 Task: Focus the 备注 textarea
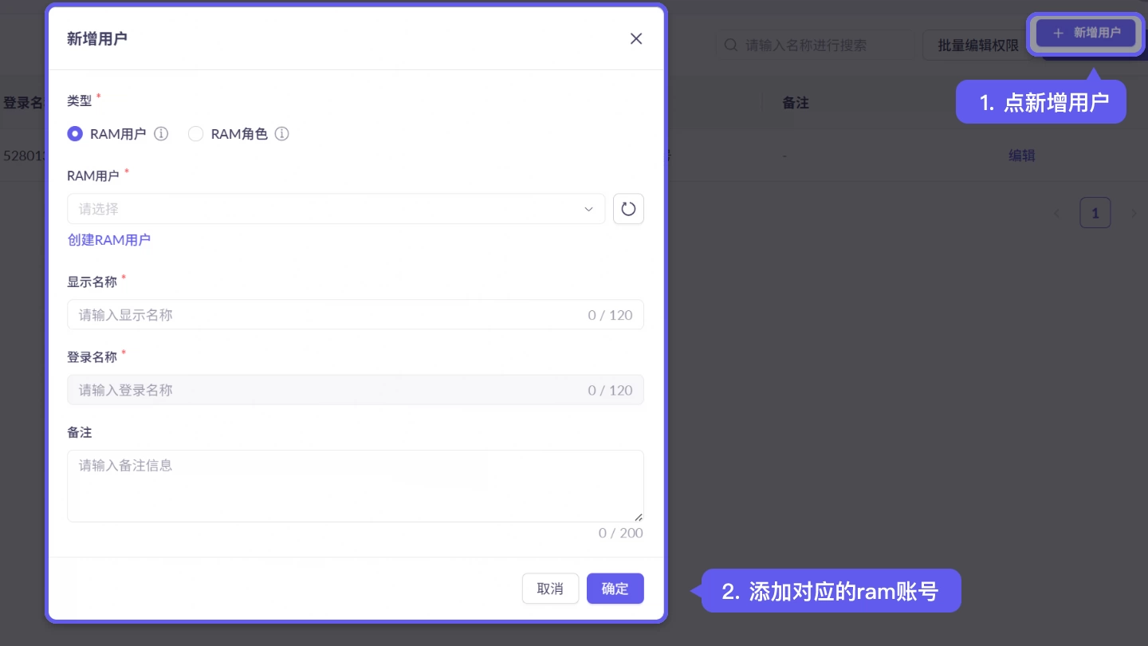point(355,486)
